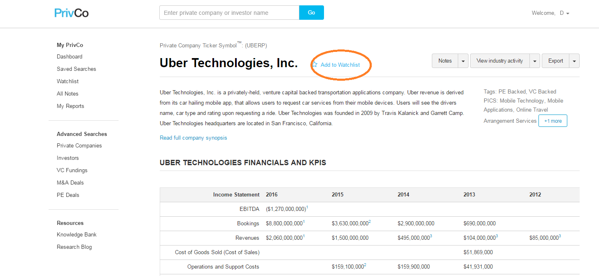Click the Add to Watchlist star icon

coord(315,65)
